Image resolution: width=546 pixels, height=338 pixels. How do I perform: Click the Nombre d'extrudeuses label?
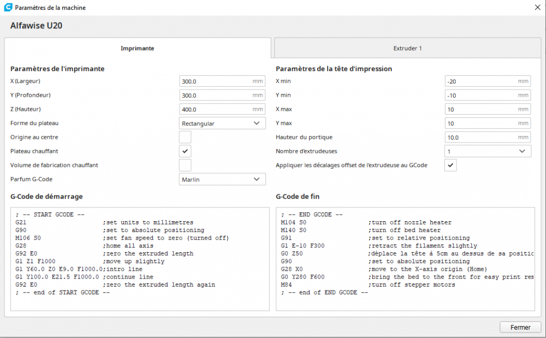[x=306, y=151]
